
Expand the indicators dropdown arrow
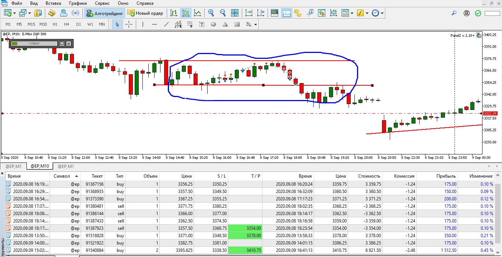click(352, 13)
